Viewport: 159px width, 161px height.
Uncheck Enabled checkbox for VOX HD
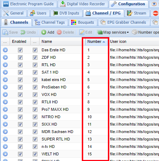(20, 94)
